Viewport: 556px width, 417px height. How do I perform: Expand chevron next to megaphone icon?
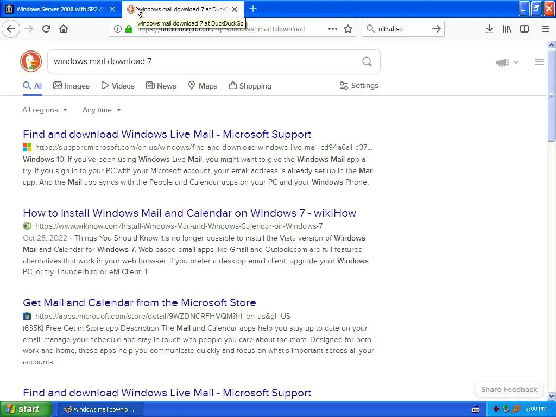516,62
